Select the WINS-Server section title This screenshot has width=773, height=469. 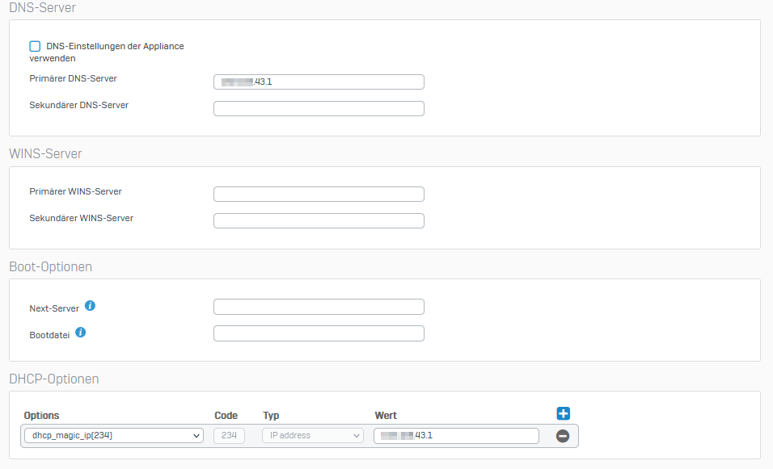click(45, 153)
